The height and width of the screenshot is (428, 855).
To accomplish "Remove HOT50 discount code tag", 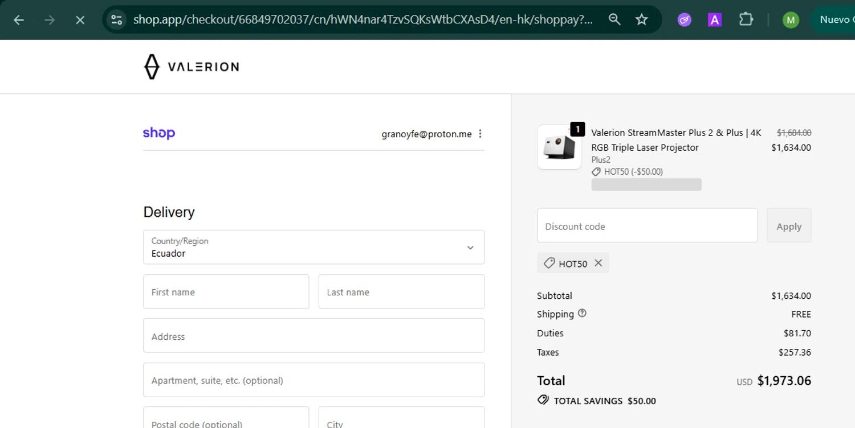I will (x=598, y=263).
